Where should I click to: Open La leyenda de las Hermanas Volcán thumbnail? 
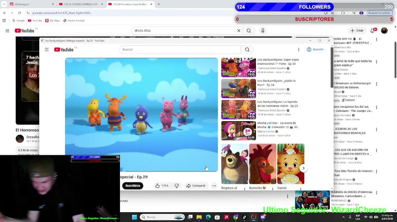pos(238,109)
